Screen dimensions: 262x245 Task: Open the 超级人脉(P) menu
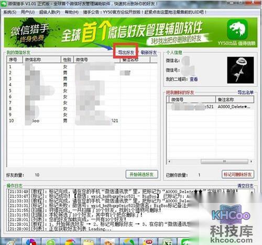[50, 12]
